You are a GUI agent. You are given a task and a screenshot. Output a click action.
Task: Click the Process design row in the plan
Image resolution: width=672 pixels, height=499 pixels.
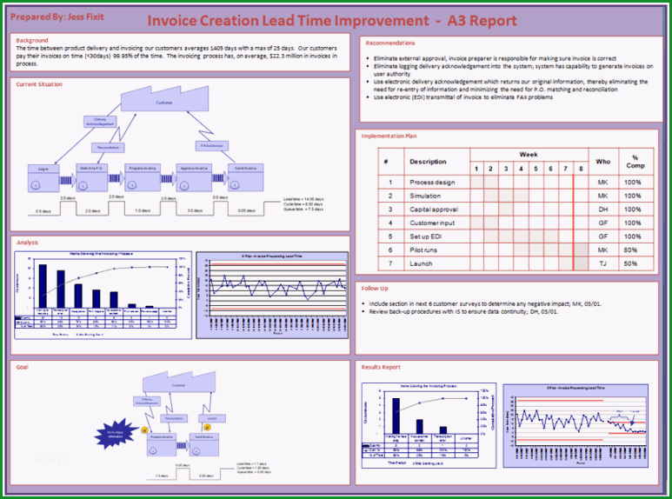[x=516, y=183]
